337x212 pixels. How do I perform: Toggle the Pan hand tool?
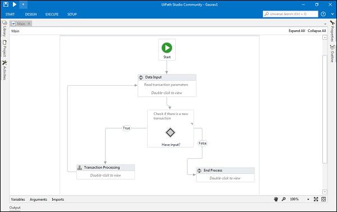coord(276,199)
